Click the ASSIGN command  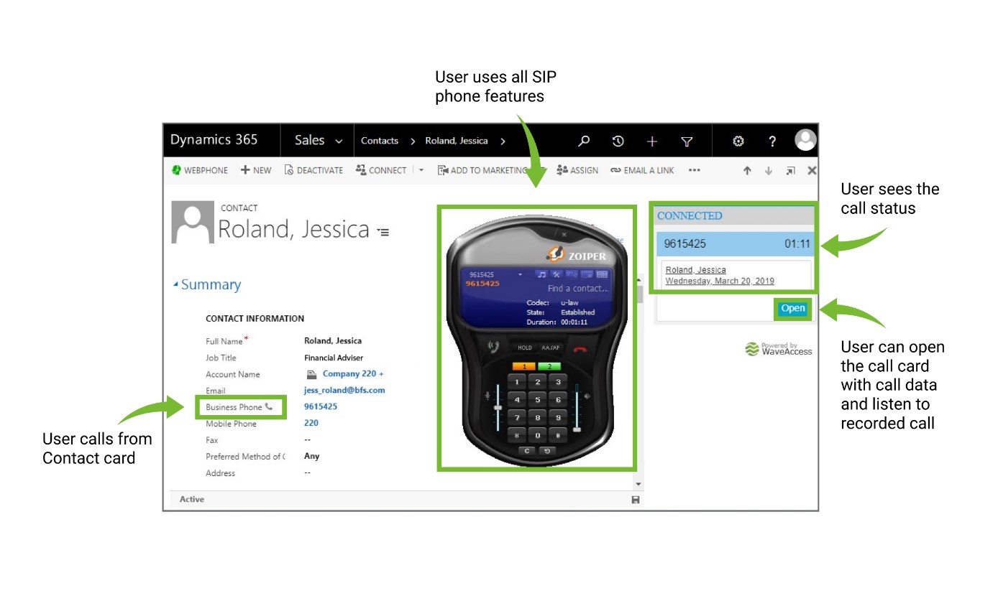tap(577, 170)
